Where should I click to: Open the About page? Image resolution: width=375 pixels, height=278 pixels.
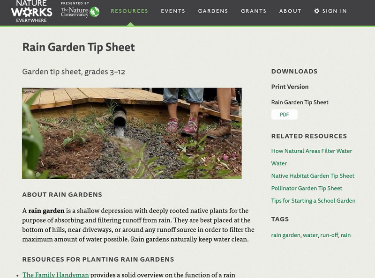(x=290, y=11)
